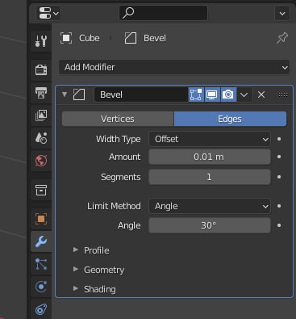
Task: Click the Angle 30° field
Action: click(x=210, y=225)
